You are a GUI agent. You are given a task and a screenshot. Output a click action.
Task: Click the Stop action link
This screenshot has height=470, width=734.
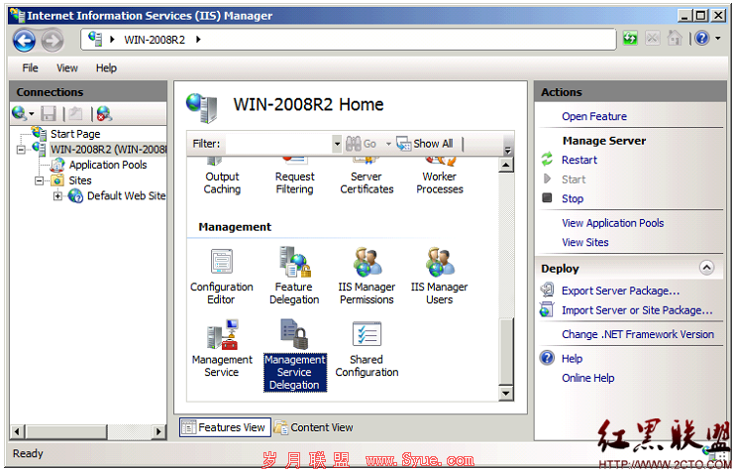click(573, 198)
